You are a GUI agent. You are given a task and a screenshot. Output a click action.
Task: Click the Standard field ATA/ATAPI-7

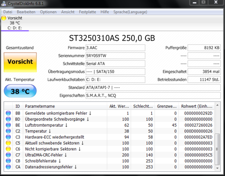coord(153,87)
